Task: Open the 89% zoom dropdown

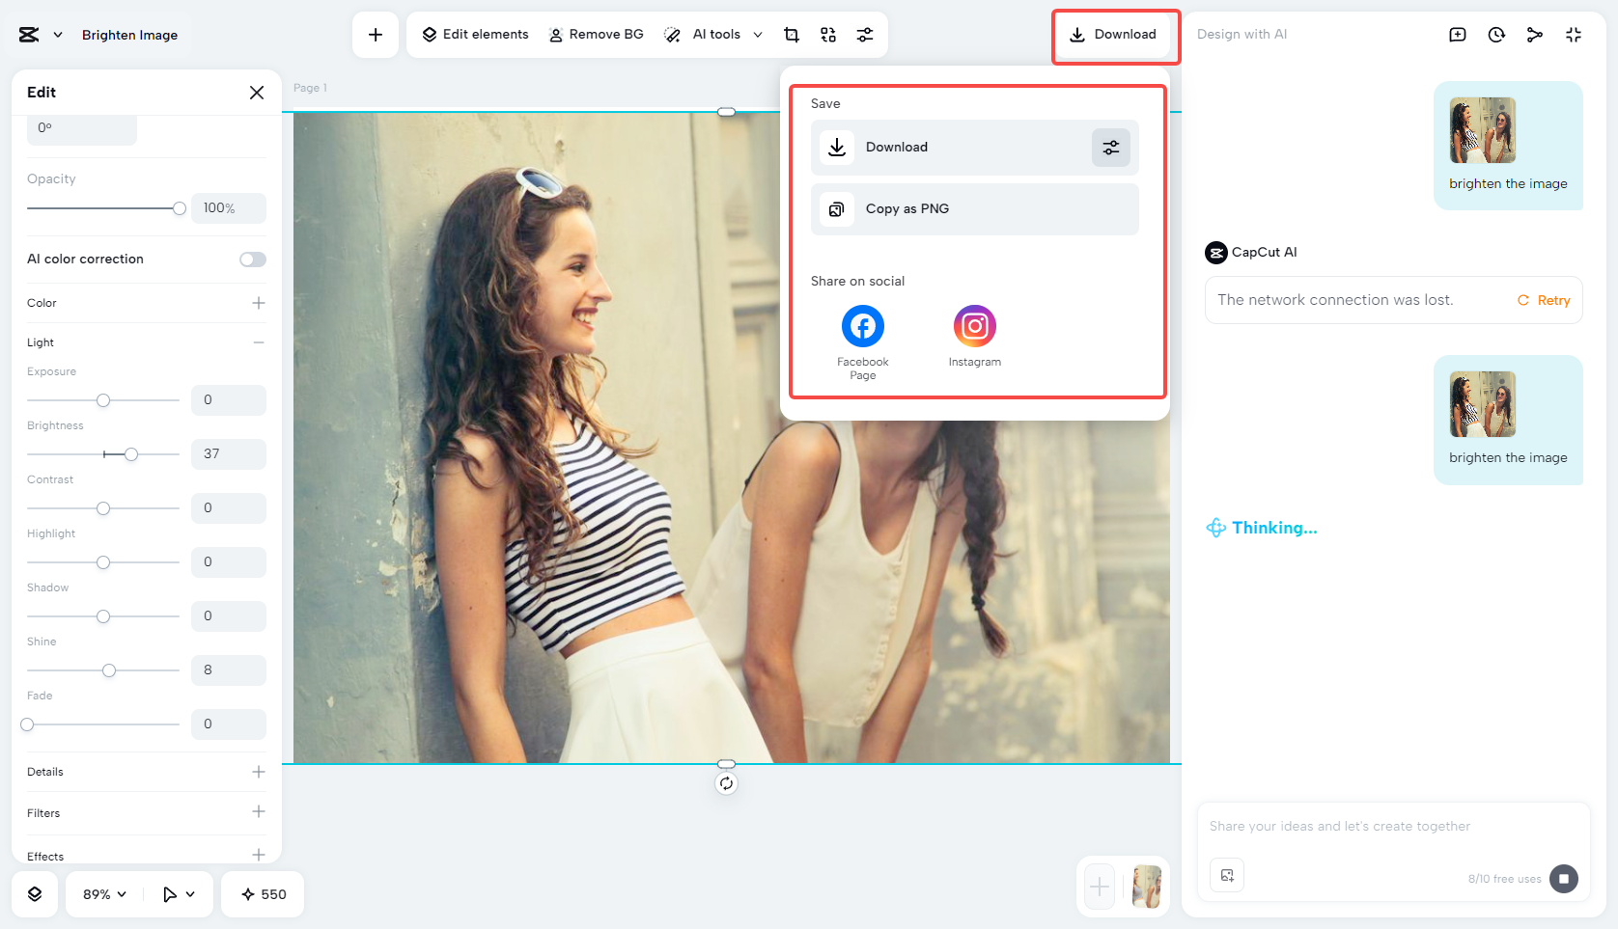Action: 104,894
